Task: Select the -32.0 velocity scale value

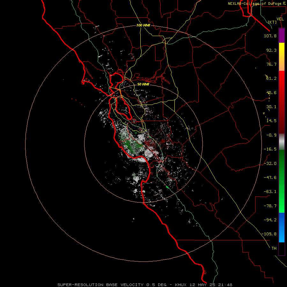Action: (270, 164)
